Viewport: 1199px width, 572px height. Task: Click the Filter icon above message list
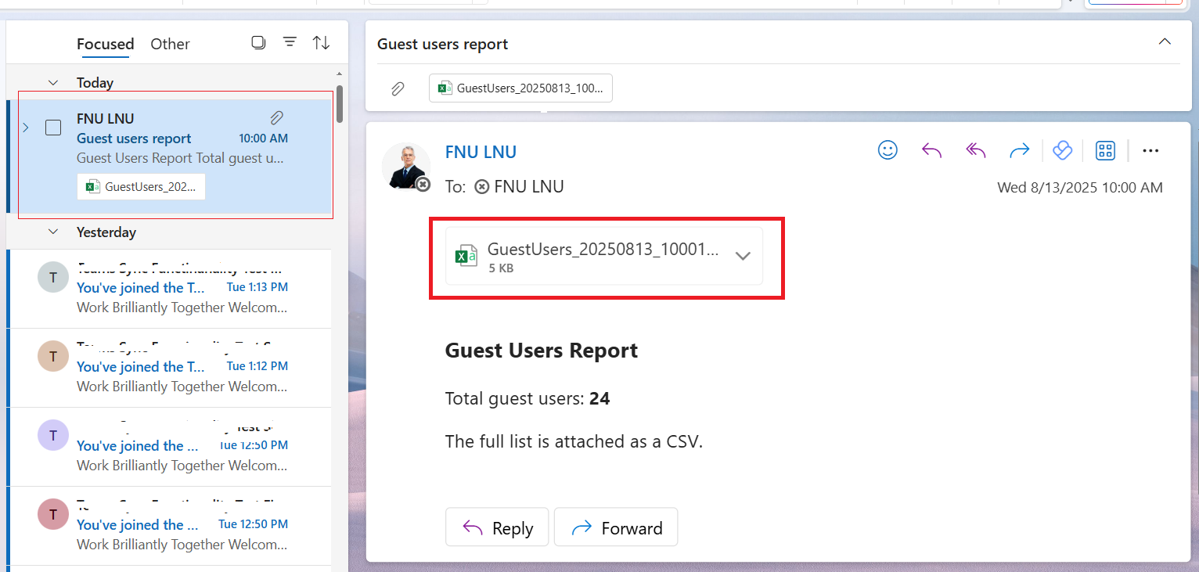290,43
